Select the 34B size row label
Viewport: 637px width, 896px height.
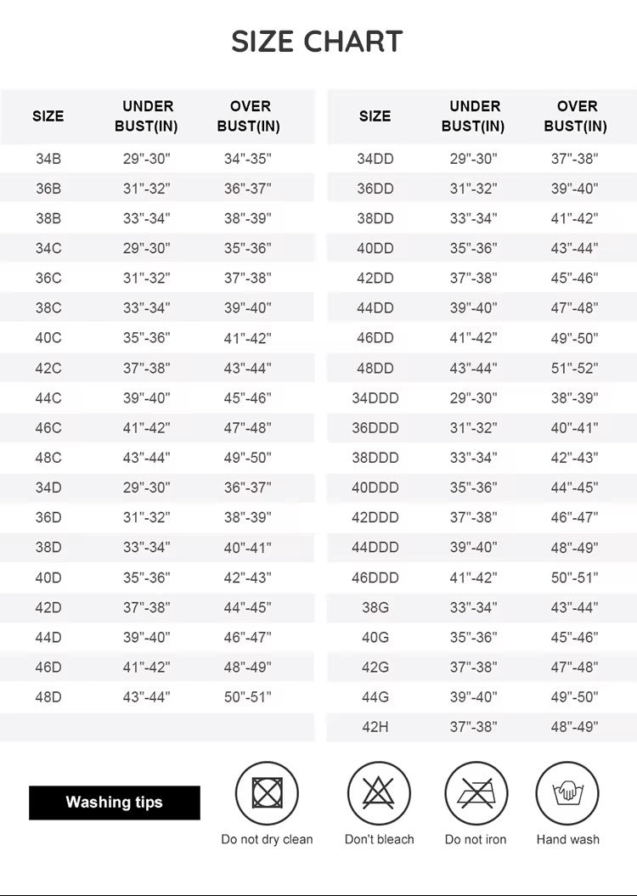[48, 158]
